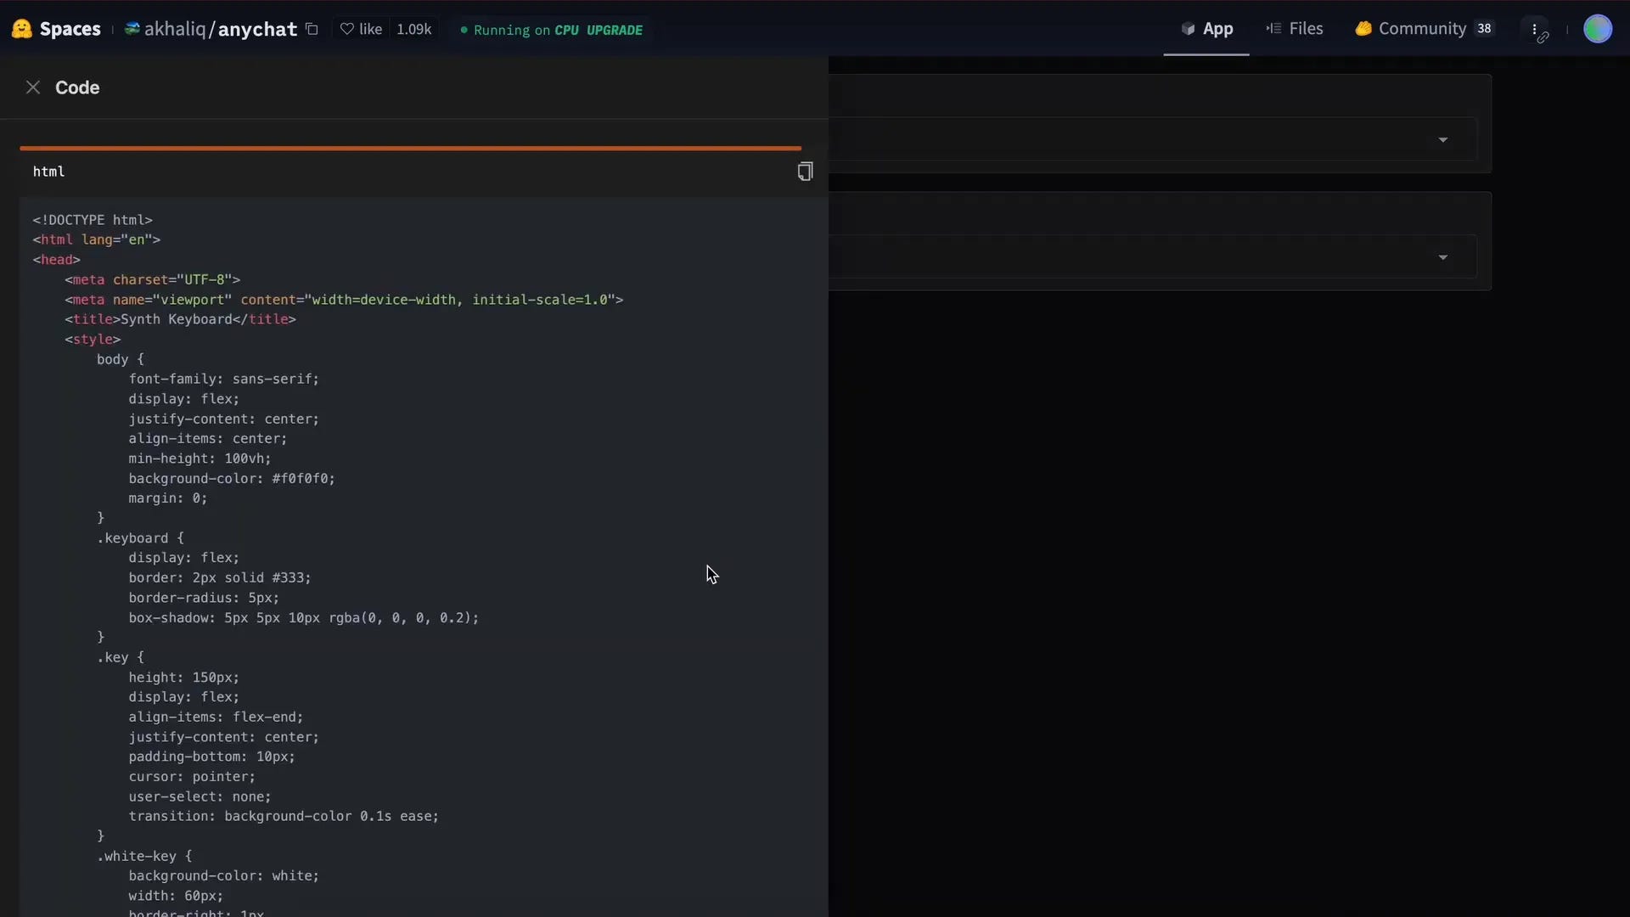Switch to the Files tab
The image size is (1630, 917).
click(x=1305, y=28)
